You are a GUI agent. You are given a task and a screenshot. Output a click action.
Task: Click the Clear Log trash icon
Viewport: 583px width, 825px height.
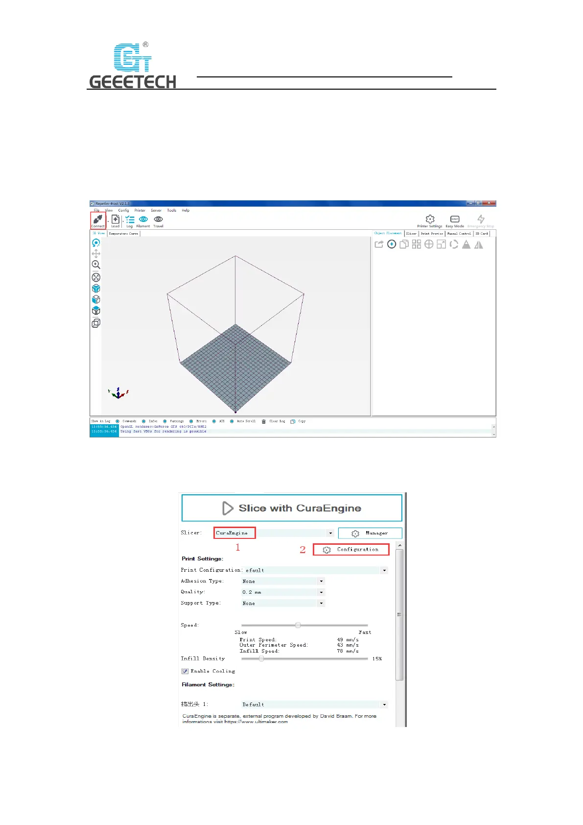coord(264,421)
